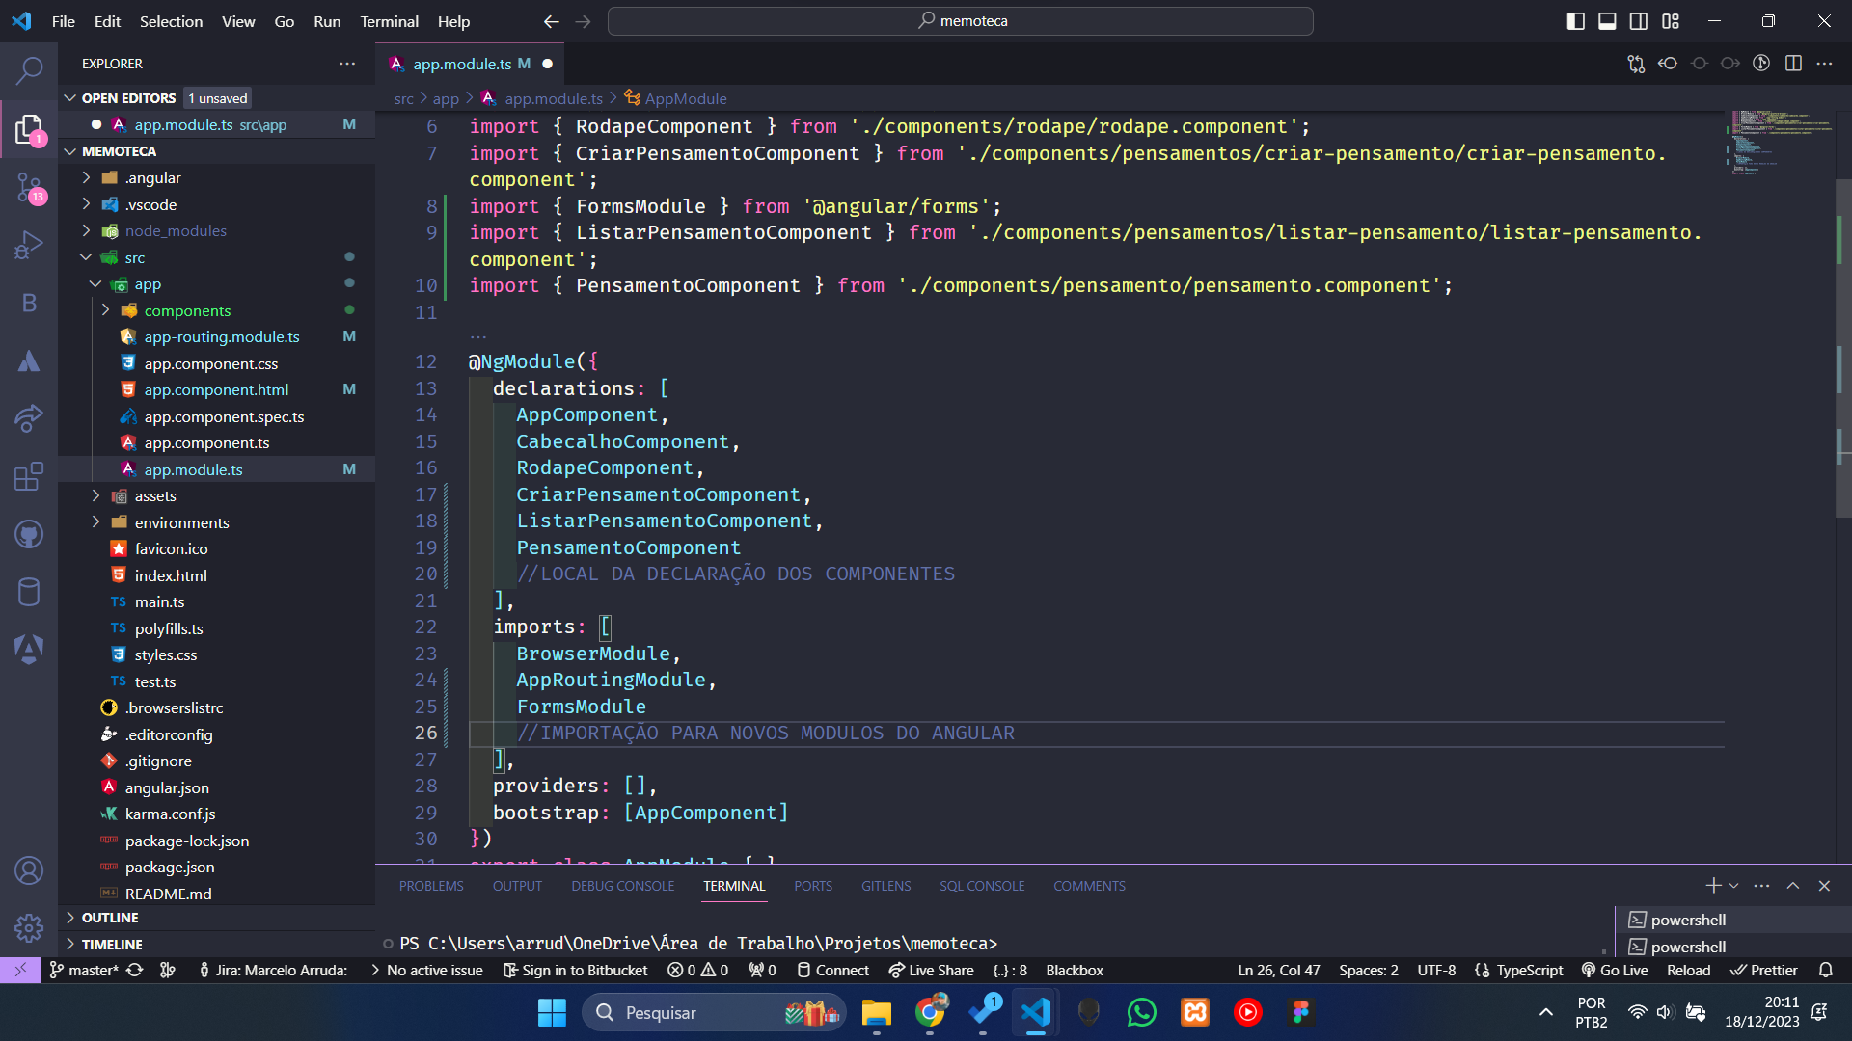Create a new terminal with plus icon

(x=1713, y=886)
